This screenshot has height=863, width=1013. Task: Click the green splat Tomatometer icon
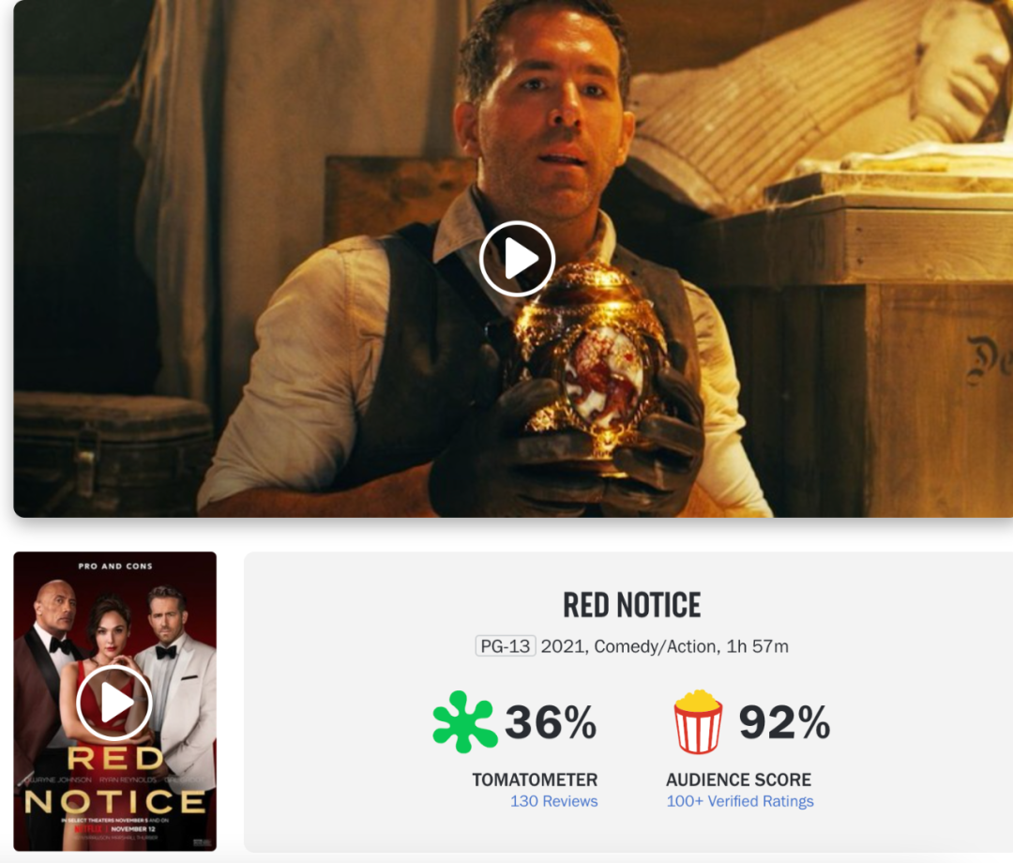click(464, 721)
